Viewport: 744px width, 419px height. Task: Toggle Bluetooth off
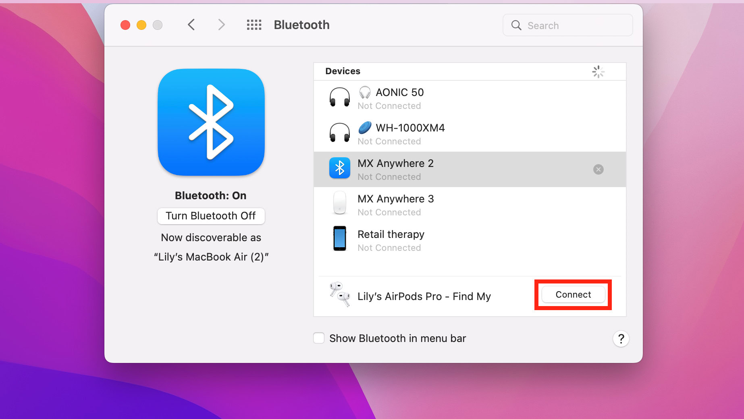pyautogui.click(x=211, y=216)
